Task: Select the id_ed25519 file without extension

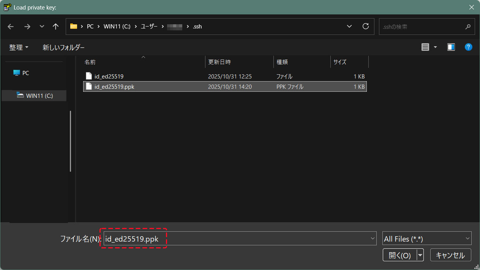Action: click(109, 76)
